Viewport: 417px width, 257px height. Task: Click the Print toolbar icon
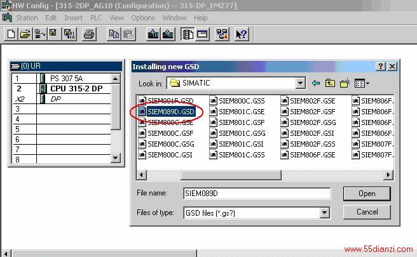coord(89,34)
